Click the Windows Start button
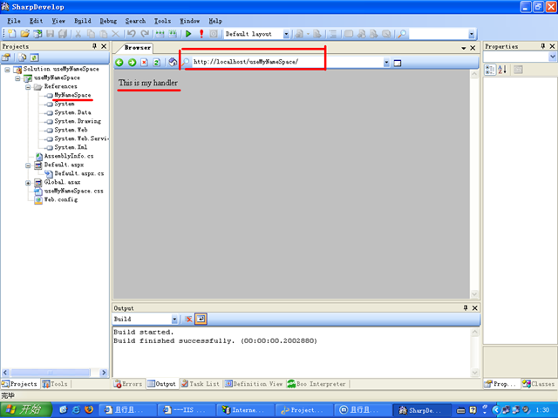 (x=26, y=410)
